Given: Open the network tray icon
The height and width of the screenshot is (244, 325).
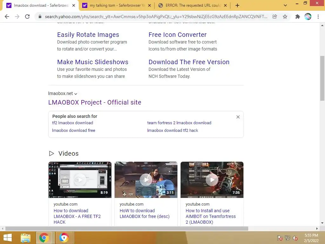Looking at the screenshot, I should click(x=288, y=238).
